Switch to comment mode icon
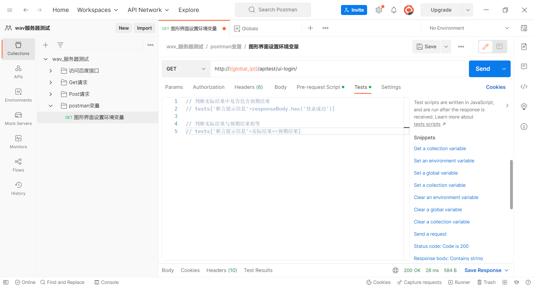The height and width of the screenshot is (287, 534). [500, 47]
